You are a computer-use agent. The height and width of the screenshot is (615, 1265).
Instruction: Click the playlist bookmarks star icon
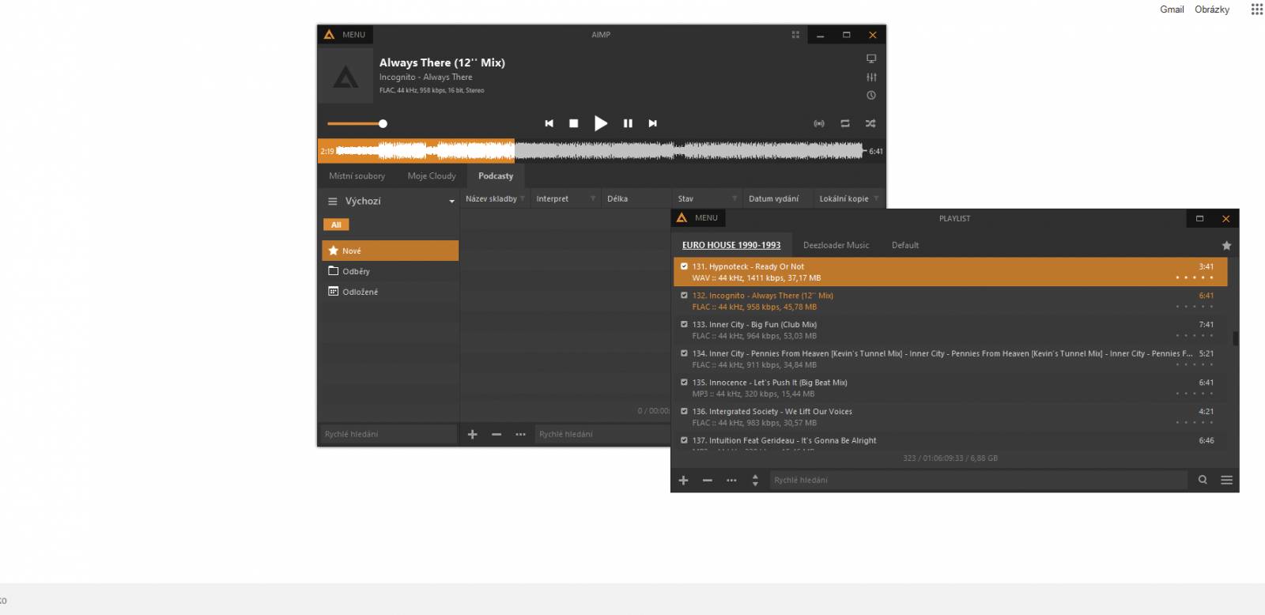(1226, 246)
